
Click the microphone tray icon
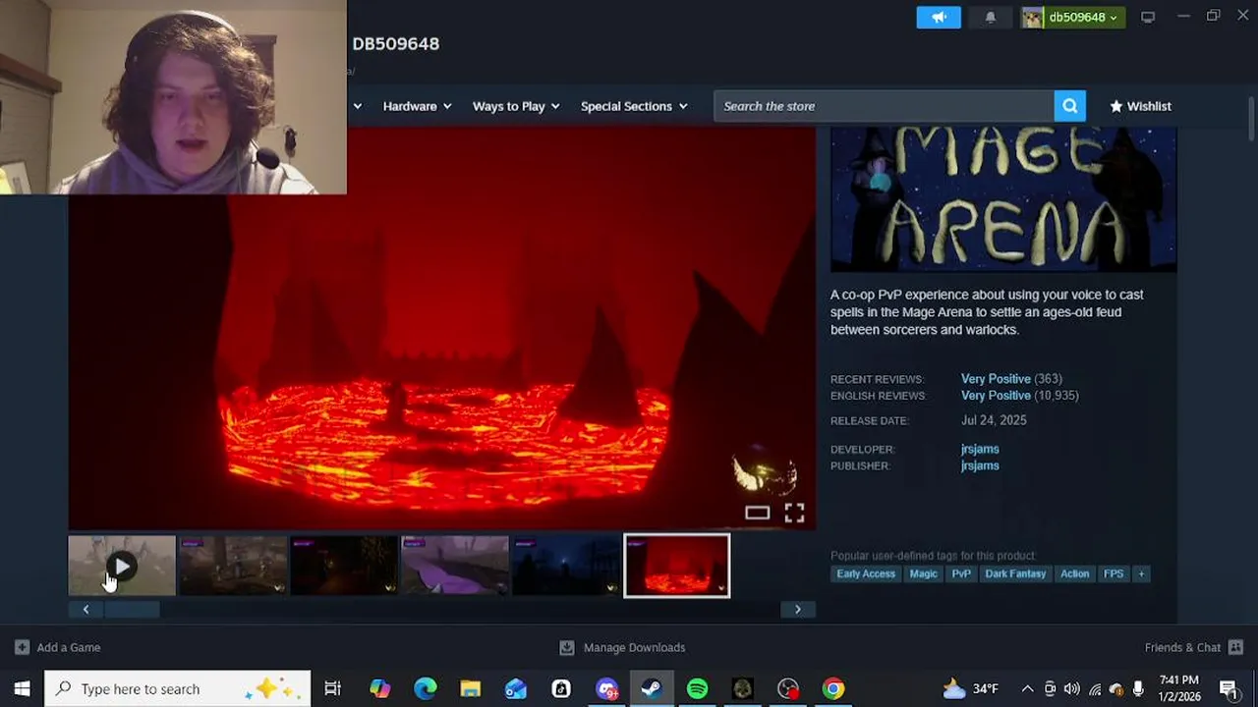click(x=1138, y=688)
